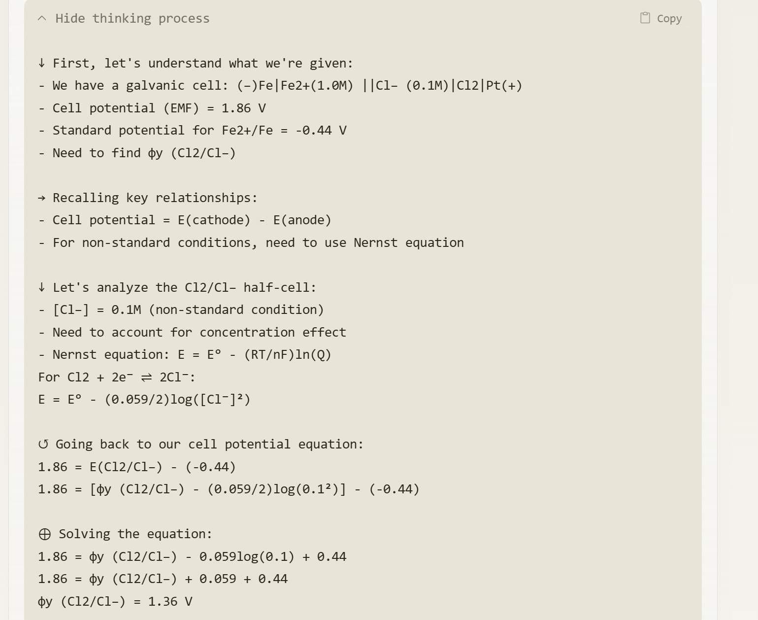Click the galvanic cell notation line
758x620 pixels.
[280, 86]
